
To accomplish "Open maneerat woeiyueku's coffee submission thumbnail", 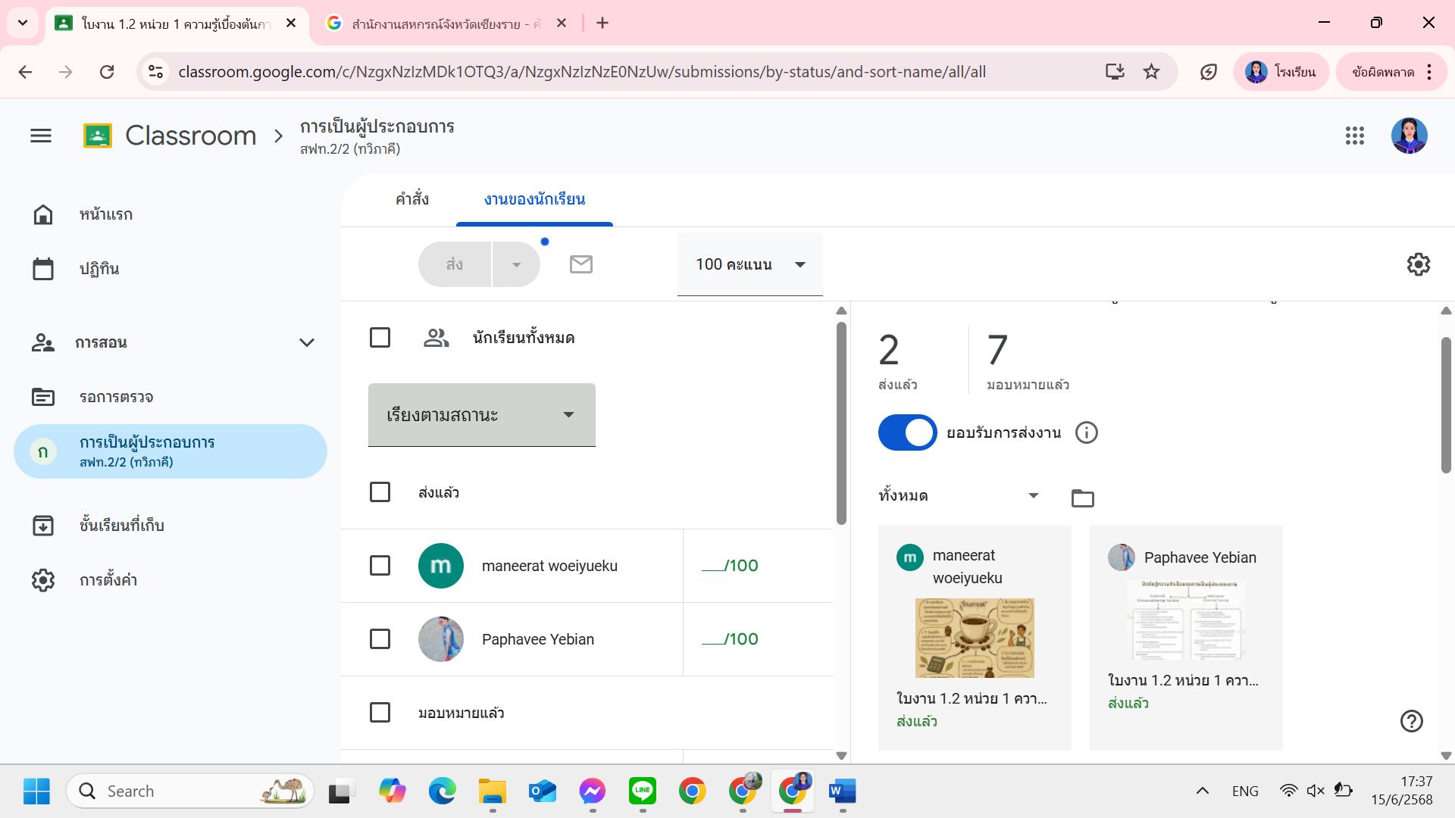I will pos(975,638).
